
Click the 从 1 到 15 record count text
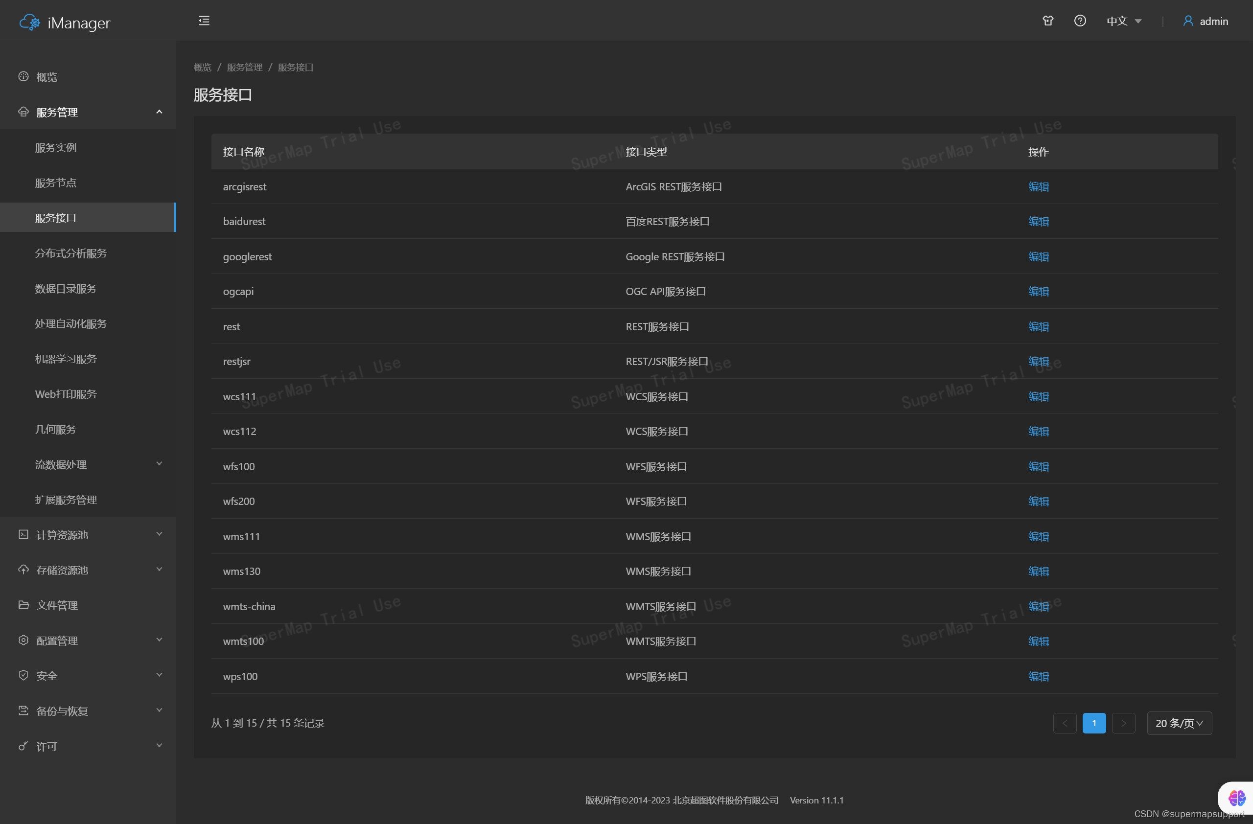click(x=267, y=723)
